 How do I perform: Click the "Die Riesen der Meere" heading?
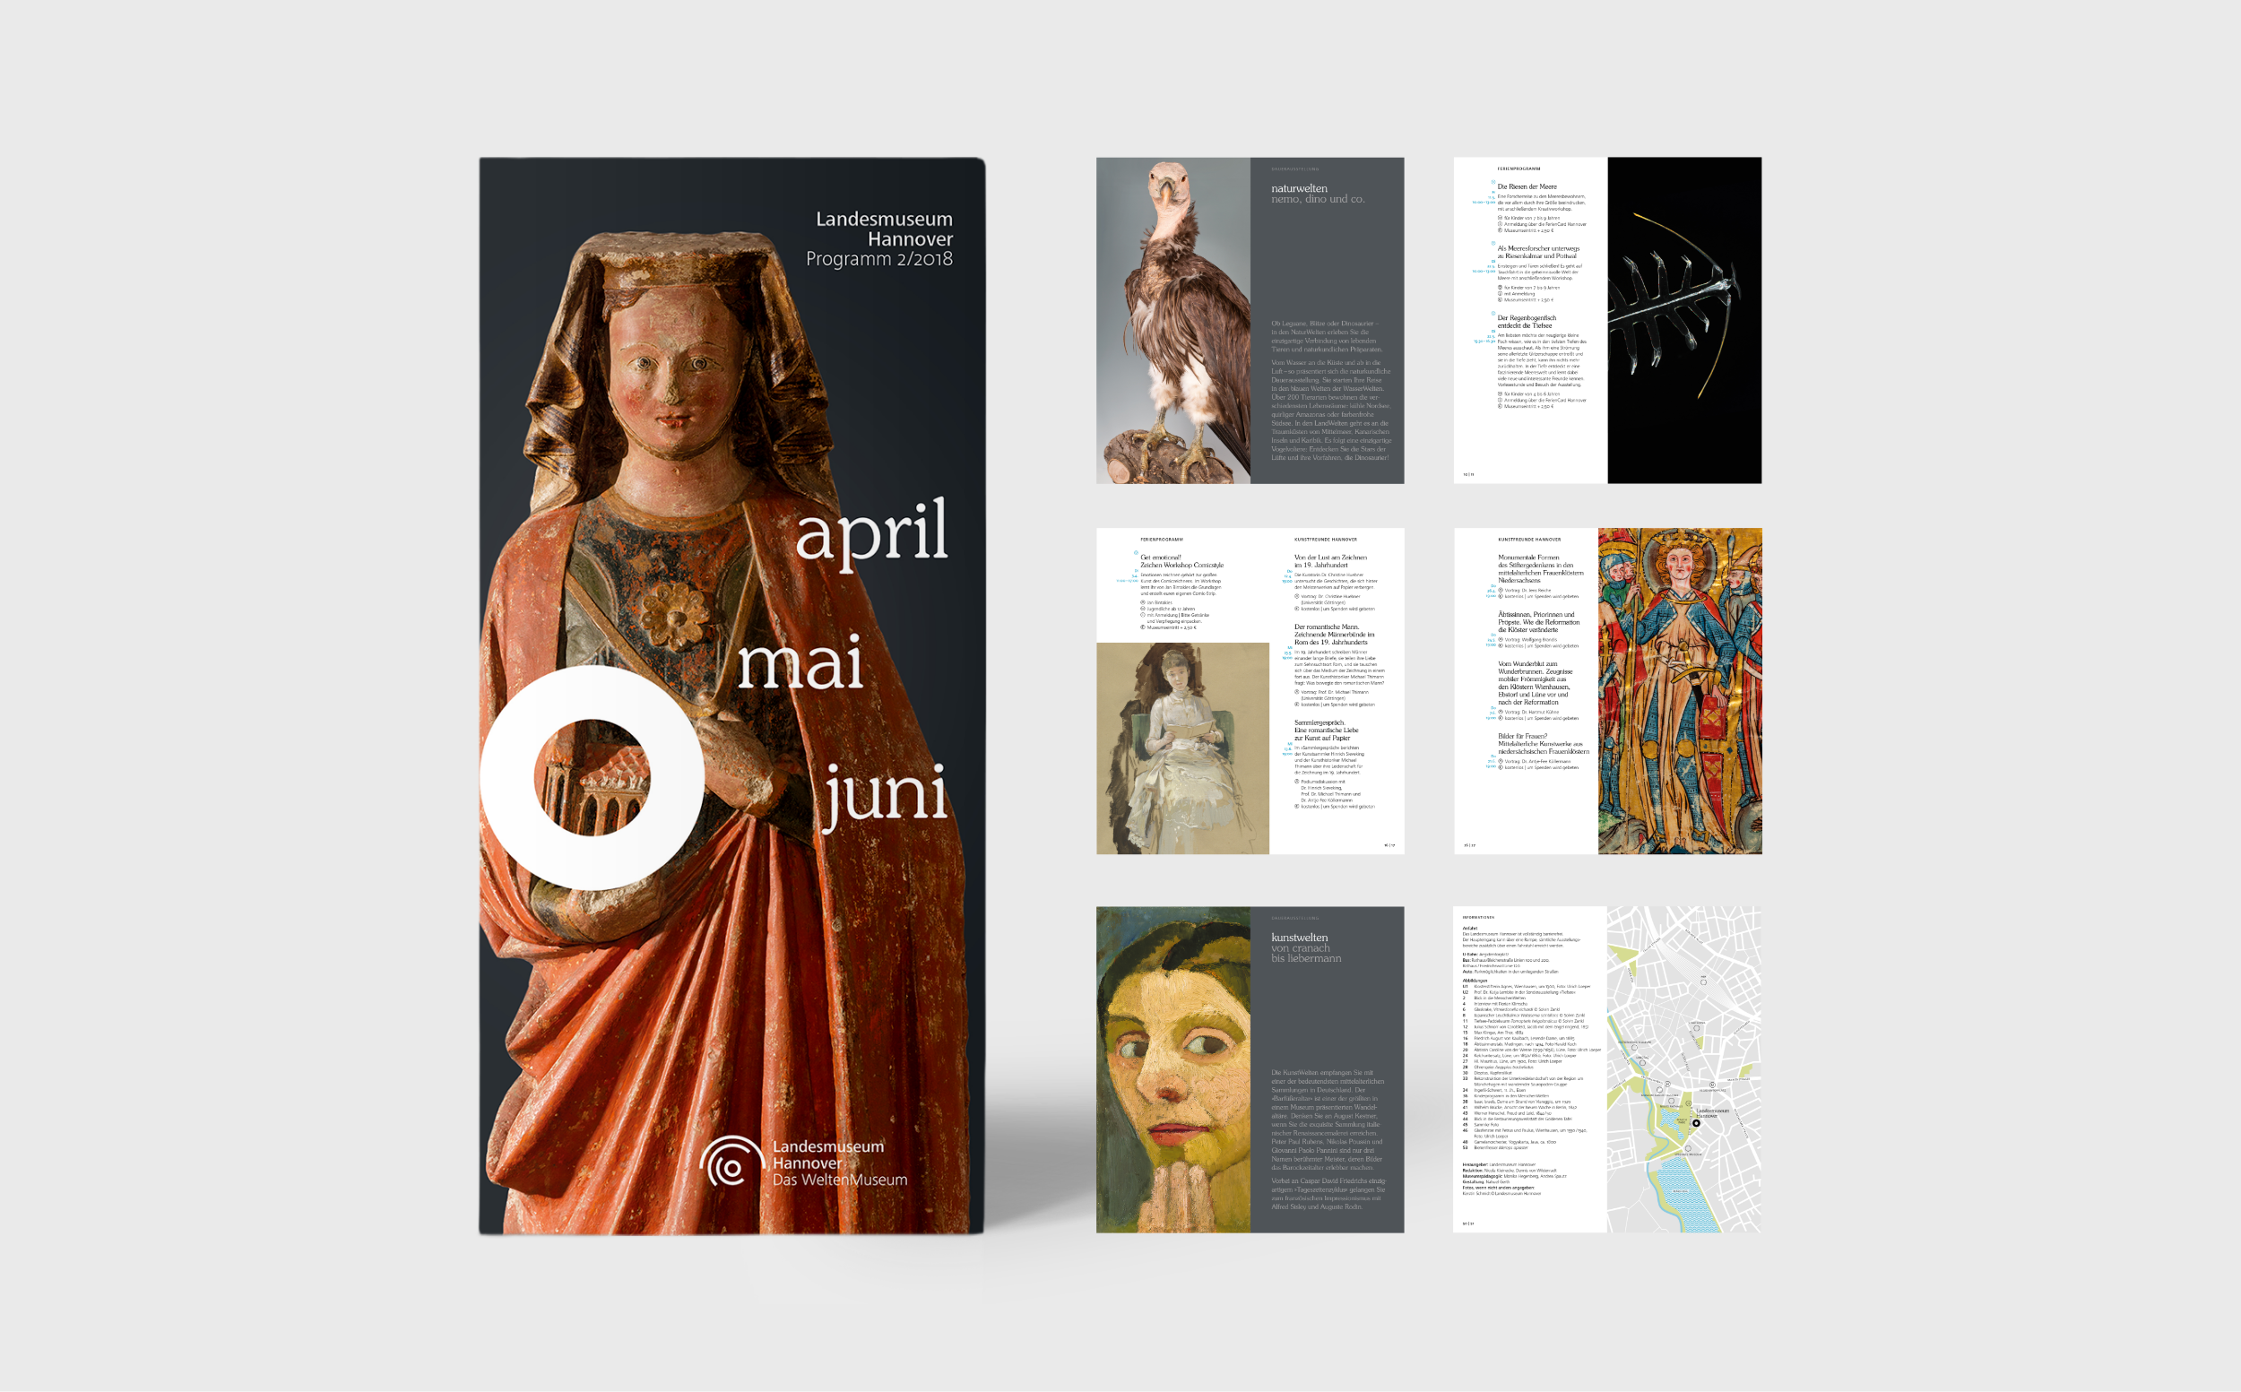1527,187
